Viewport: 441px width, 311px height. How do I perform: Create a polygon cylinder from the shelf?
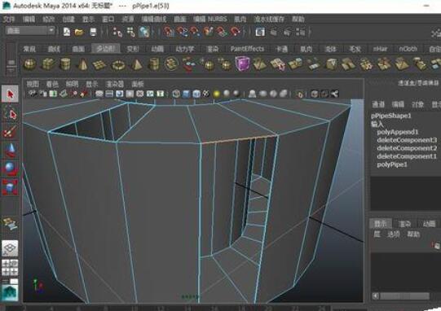pyautogui.click(x=65, y=64)
